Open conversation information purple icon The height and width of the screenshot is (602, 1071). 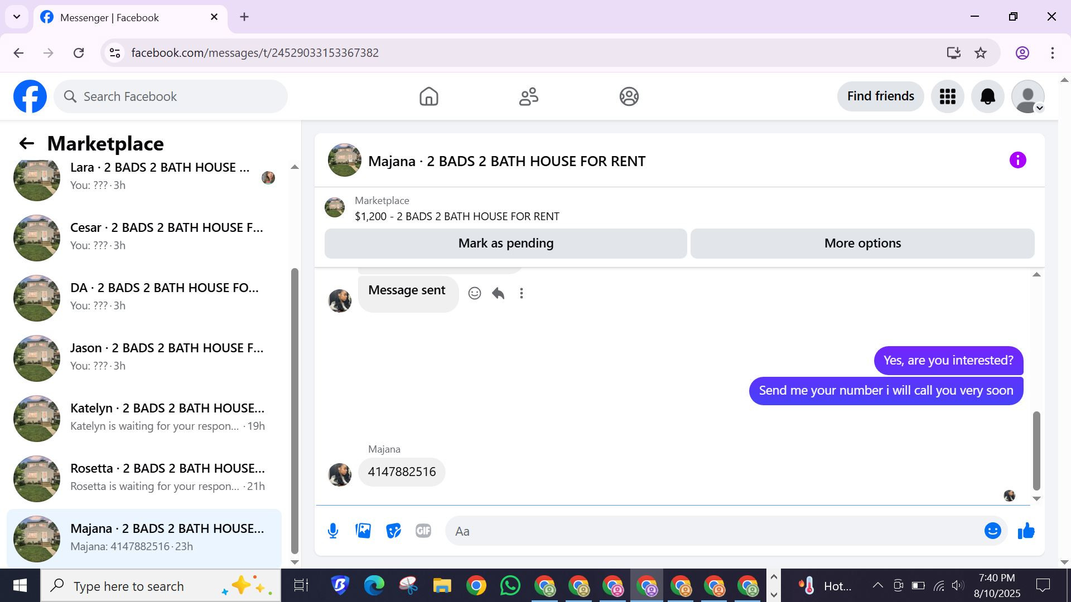click(1017, 161)
